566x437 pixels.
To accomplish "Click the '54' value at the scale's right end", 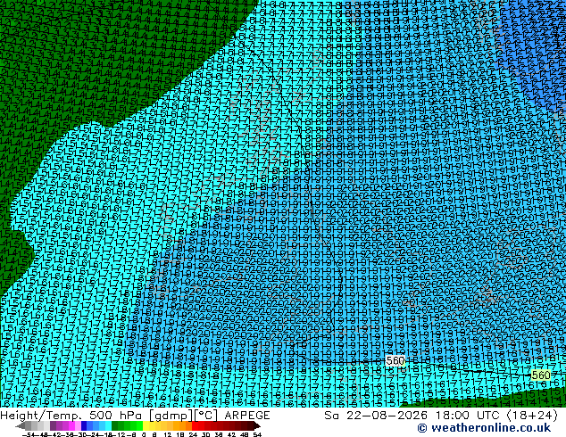I will point(257,434).
